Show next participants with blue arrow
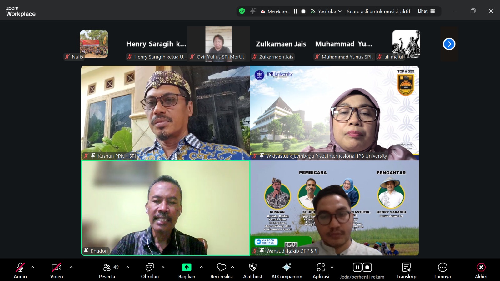500x281 pixels. click(449, 44)
